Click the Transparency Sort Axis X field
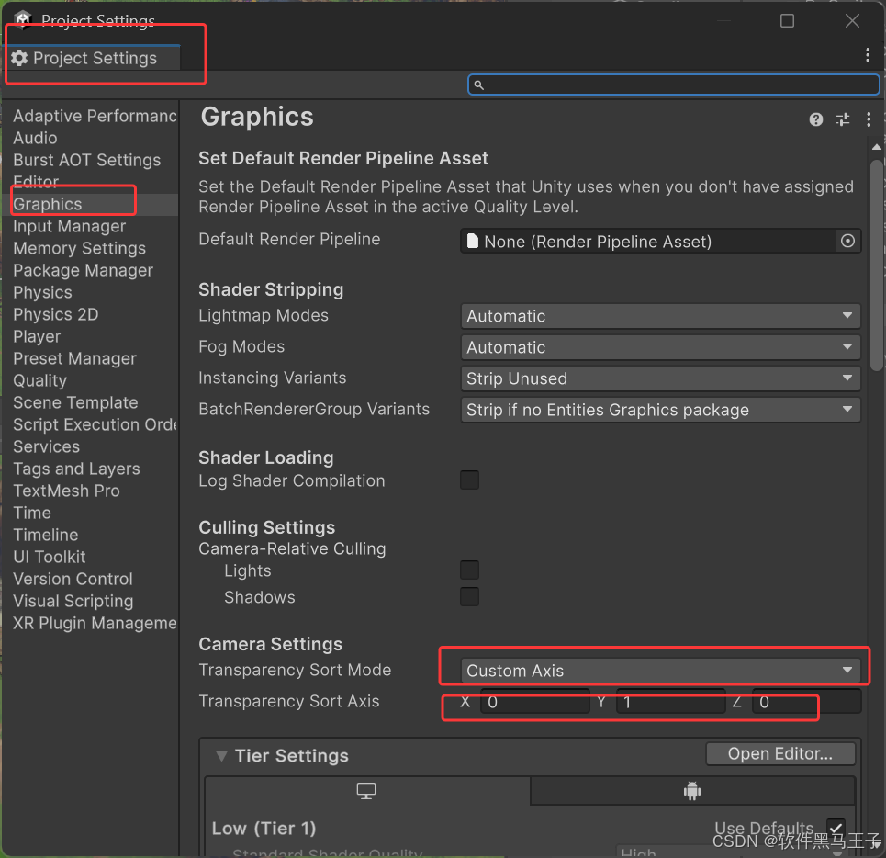This screenshot has height=858, width=886. (x=534, y=702)
